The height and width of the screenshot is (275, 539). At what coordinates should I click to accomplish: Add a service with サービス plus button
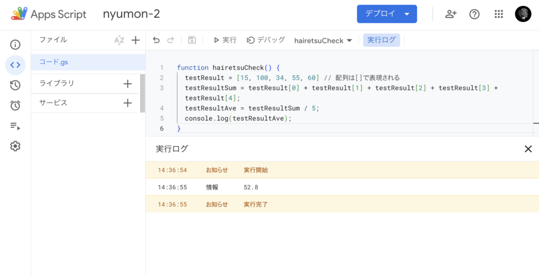click(127, 103)
